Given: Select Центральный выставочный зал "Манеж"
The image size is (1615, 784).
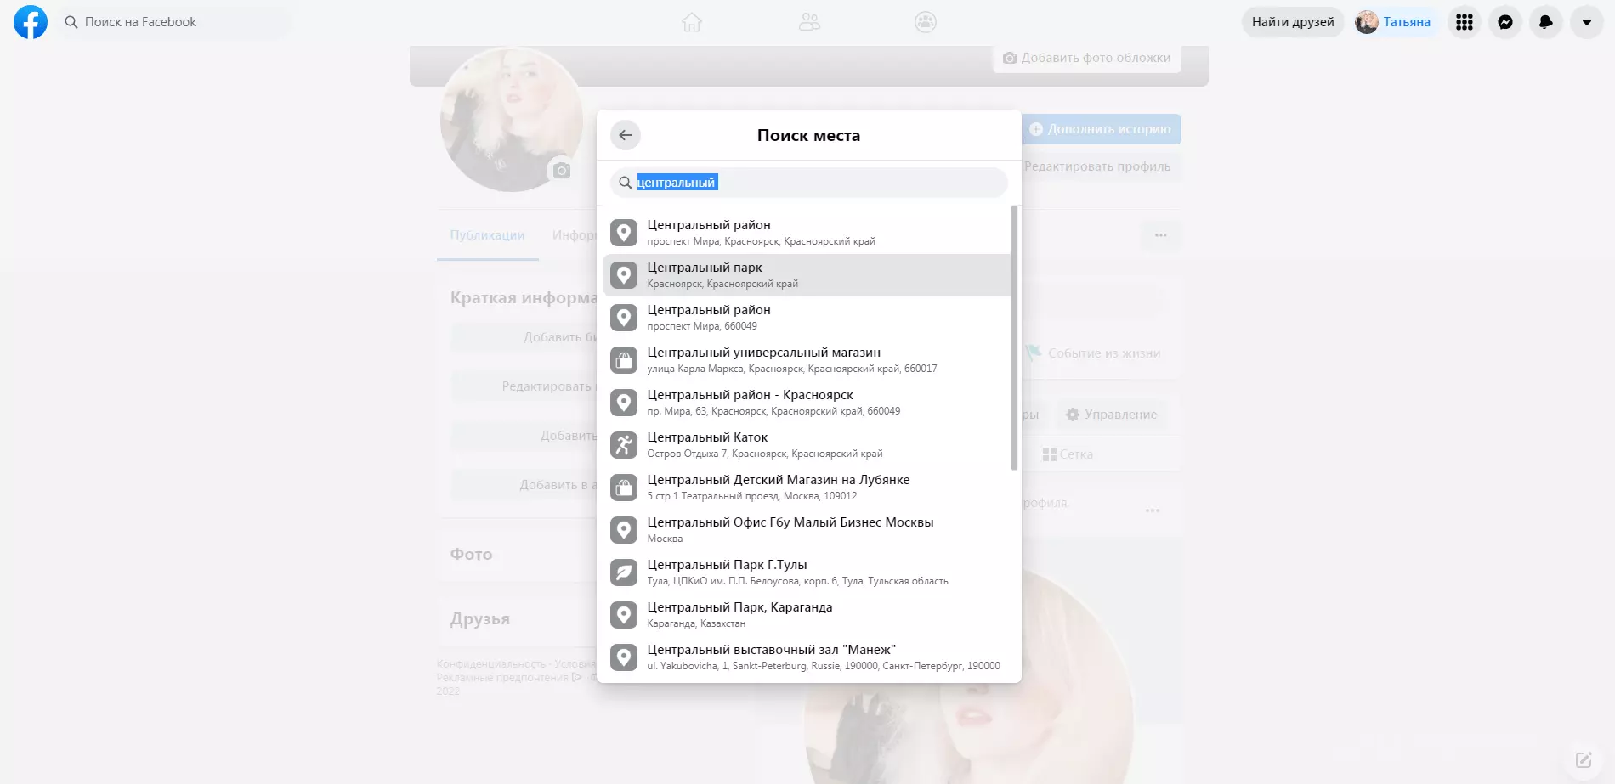Looking at the screenshot, I should tap(807, 657).
